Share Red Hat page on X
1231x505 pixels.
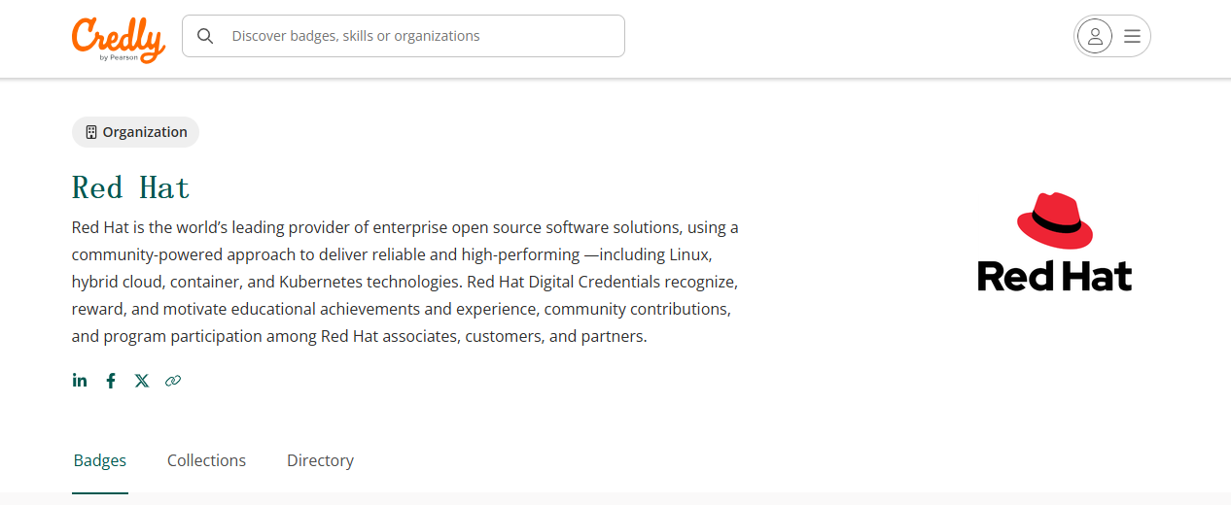click(142, 381)
